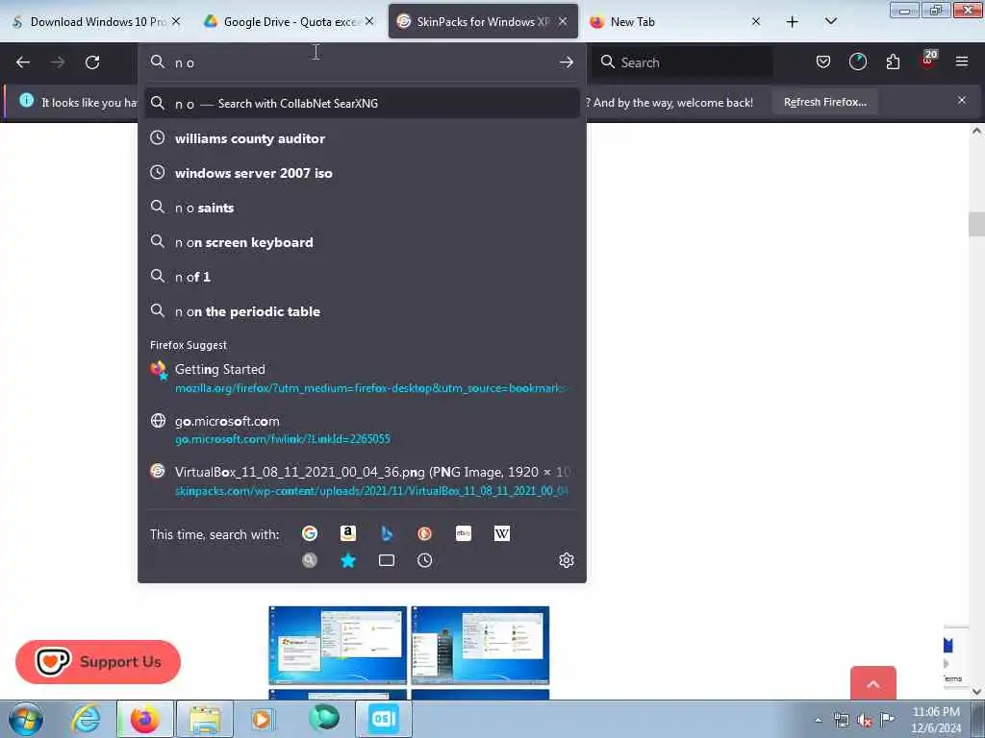985x738 pixels.
Task: Search this time with eBay
Action: click(463, 533)
